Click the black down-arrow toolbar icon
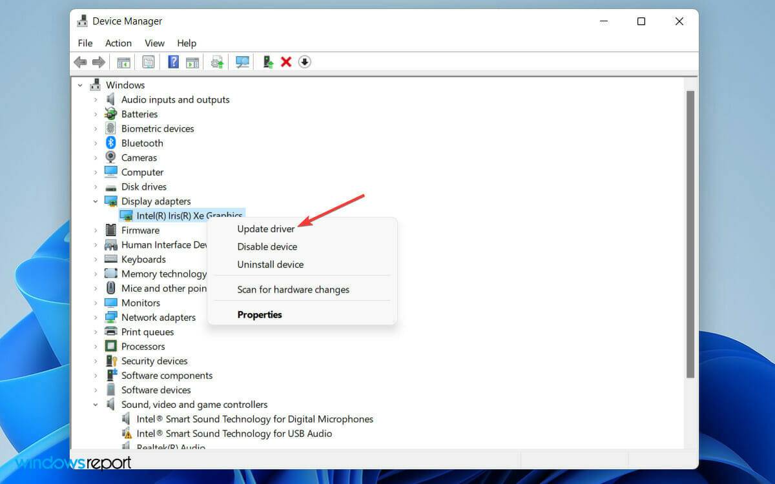 (x=305, y=62)
